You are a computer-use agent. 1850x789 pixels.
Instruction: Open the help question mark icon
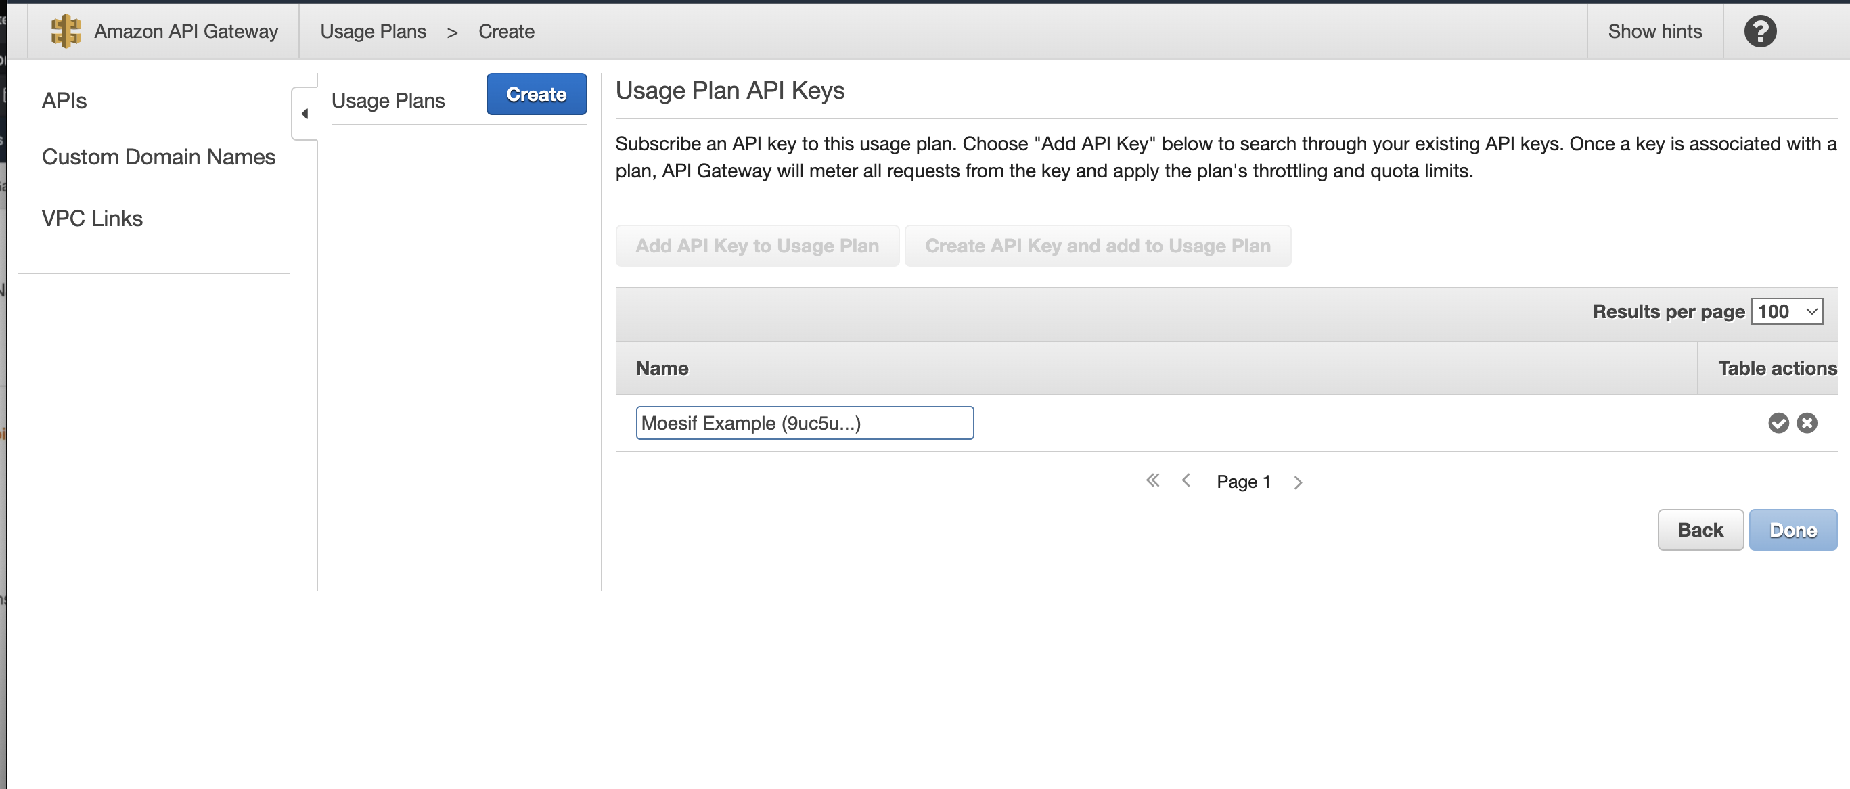pos(1760,31)
